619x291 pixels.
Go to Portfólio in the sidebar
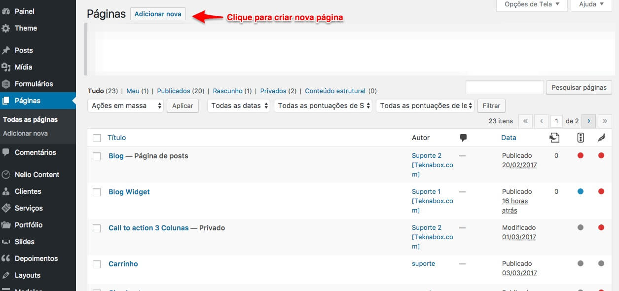click(x=29, y=225)
